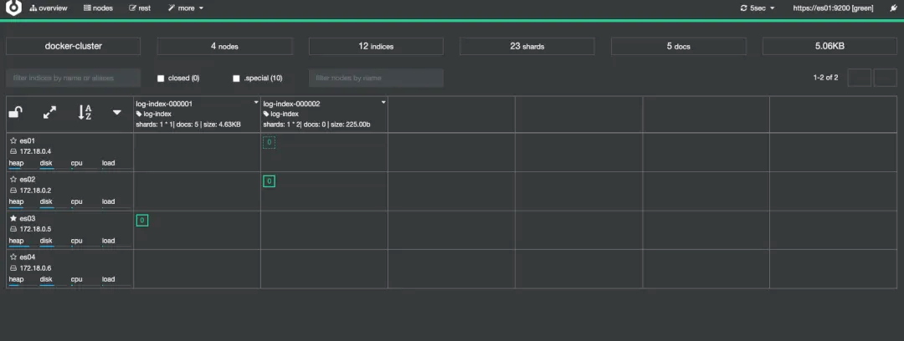Viewport: 904px width, 341px height.
Task: Click the cpu indicator for es04
Action: (77, 281)
